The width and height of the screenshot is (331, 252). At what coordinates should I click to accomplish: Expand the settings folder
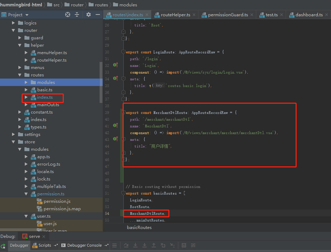pyautogui.click(x=13, y=134)
